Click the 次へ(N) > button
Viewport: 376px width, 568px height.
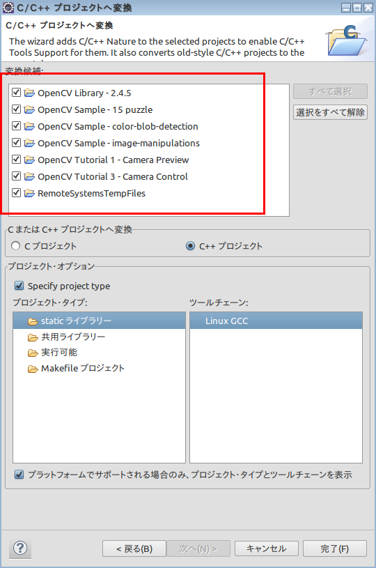[x=198, y=548]
